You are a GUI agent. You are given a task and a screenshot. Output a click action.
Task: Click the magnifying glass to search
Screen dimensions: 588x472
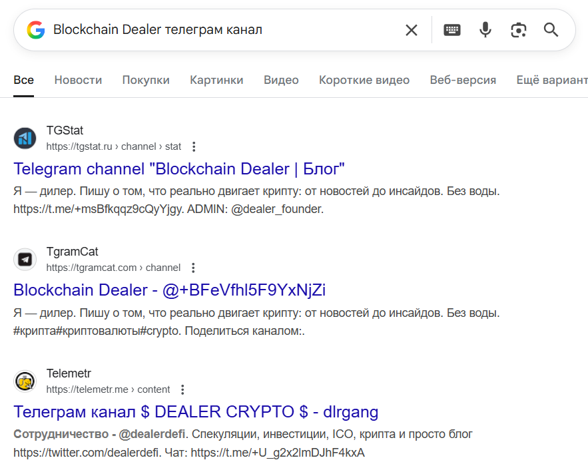(x=551, y=29)
